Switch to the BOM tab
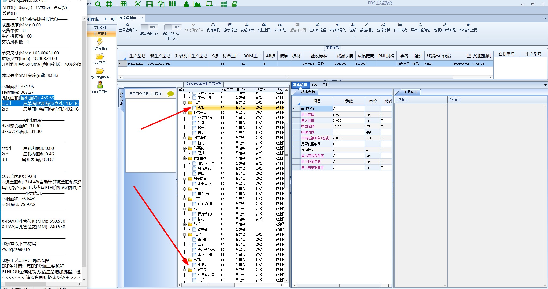548x289 pixels. coord(314,85)
